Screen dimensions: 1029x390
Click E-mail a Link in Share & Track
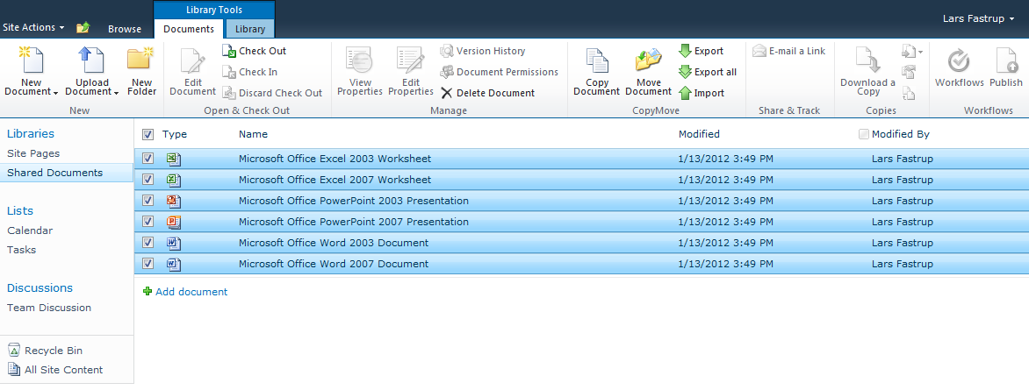click(788, 51)
